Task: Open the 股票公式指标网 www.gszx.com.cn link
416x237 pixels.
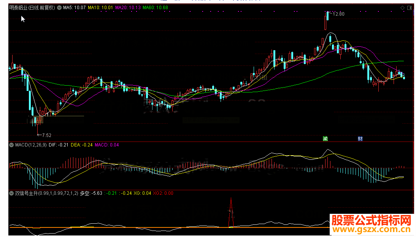Action: (372, 224)
